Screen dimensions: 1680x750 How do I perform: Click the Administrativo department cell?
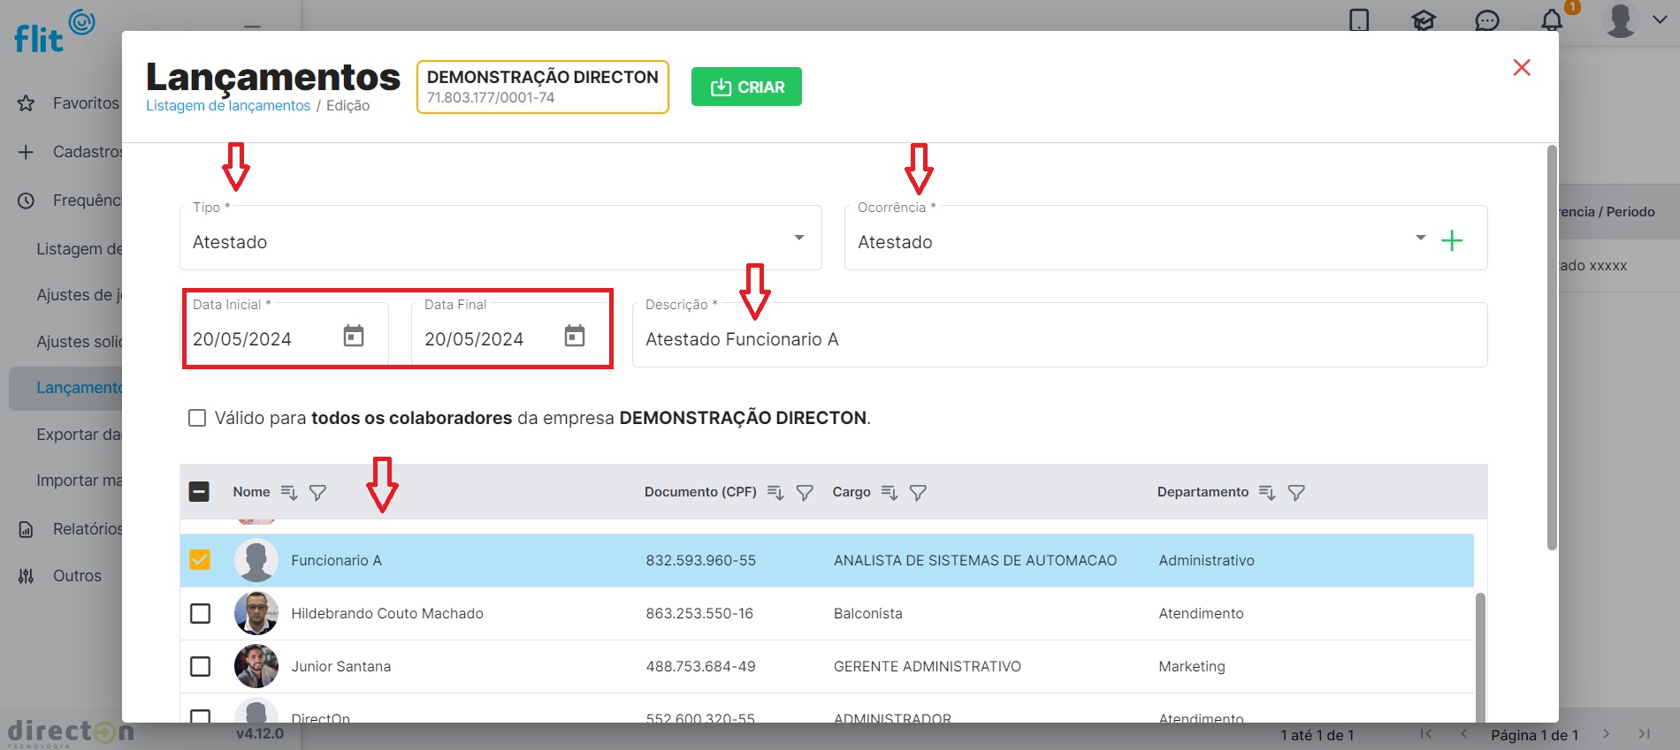[1206, 560]
